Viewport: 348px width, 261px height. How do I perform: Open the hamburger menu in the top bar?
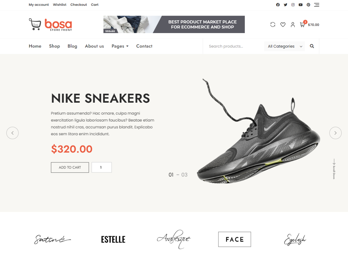coord(317,5)
